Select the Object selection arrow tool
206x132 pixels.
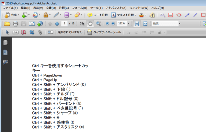[x=7, y=32]
